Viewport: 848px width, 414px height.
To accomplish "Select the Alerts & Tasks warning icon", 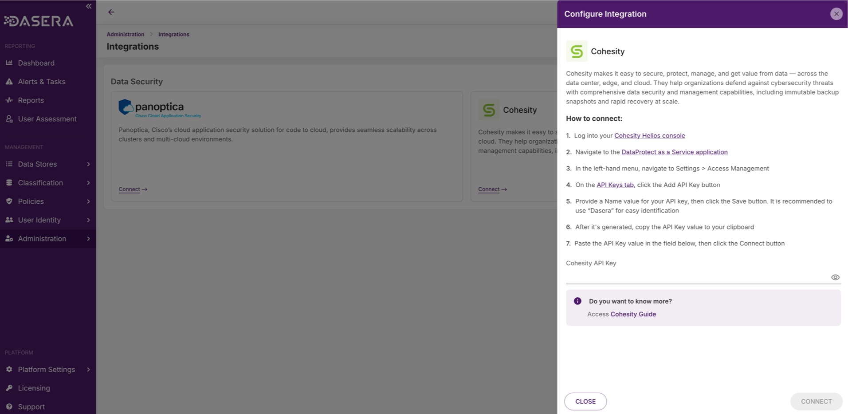I will pyautogui.click(x=10, y=81).
